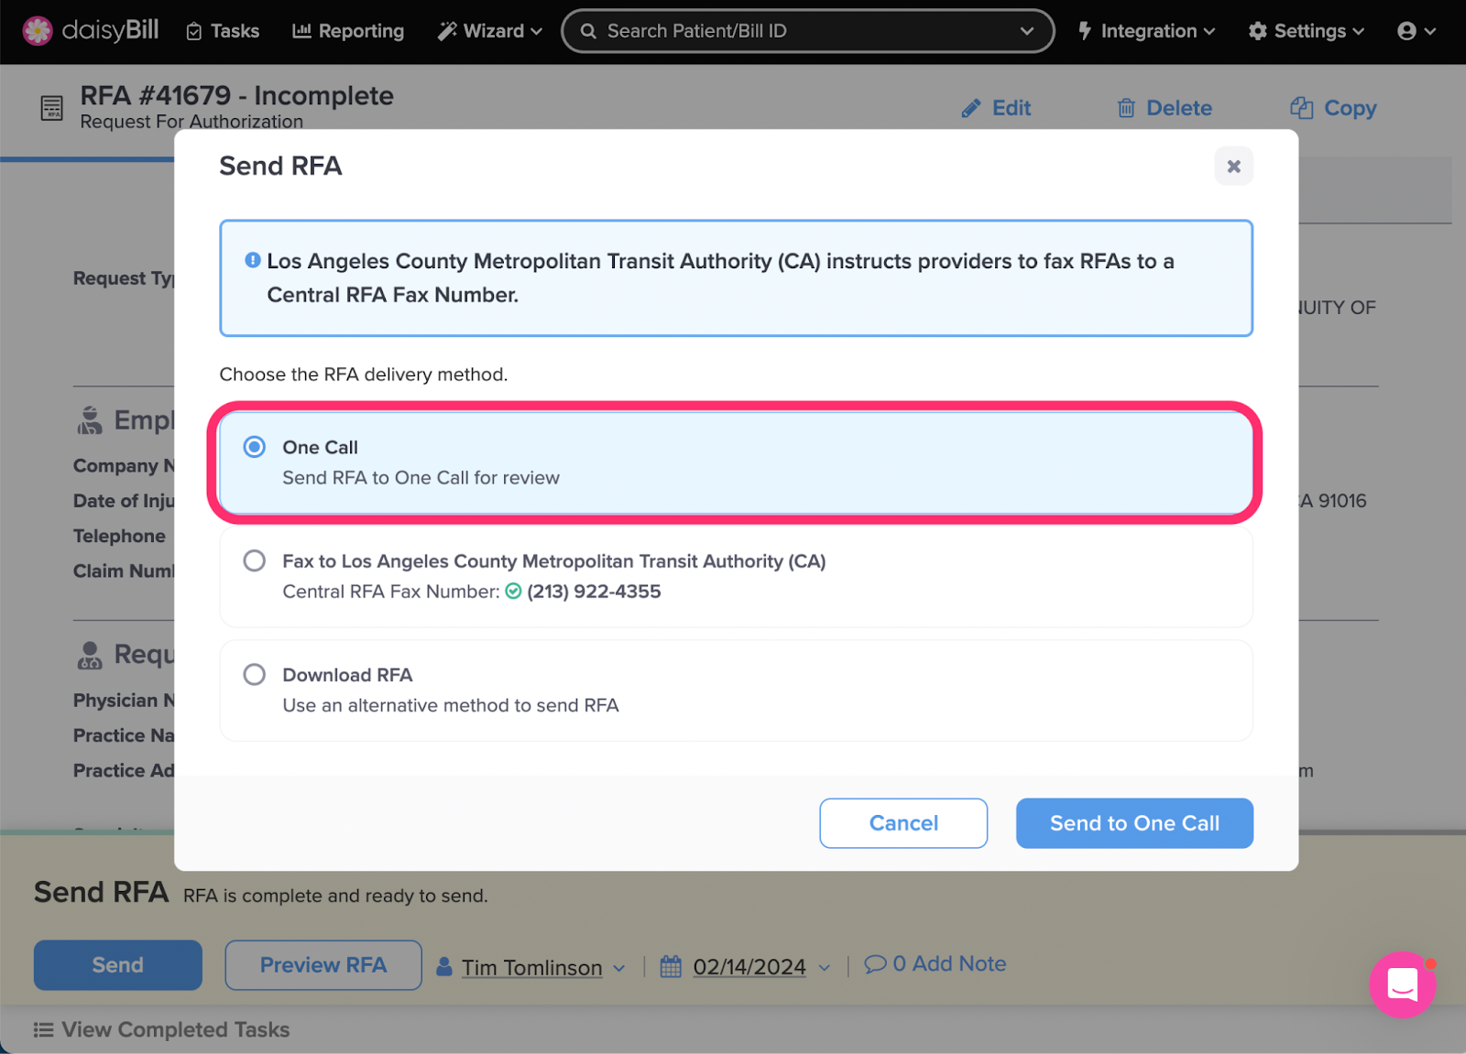The width and height of the screenshot is (1466, 1054).
Task: Open the Tim Tomlinson assignee dropdown
Action: [x=531, y=967]
